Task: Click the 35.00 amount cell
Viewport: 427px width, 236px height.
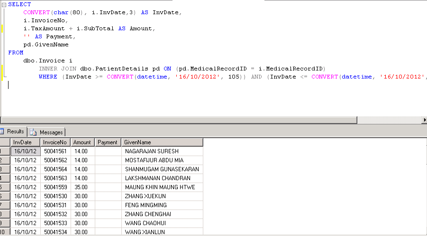Action: click(x=83, y=187)
